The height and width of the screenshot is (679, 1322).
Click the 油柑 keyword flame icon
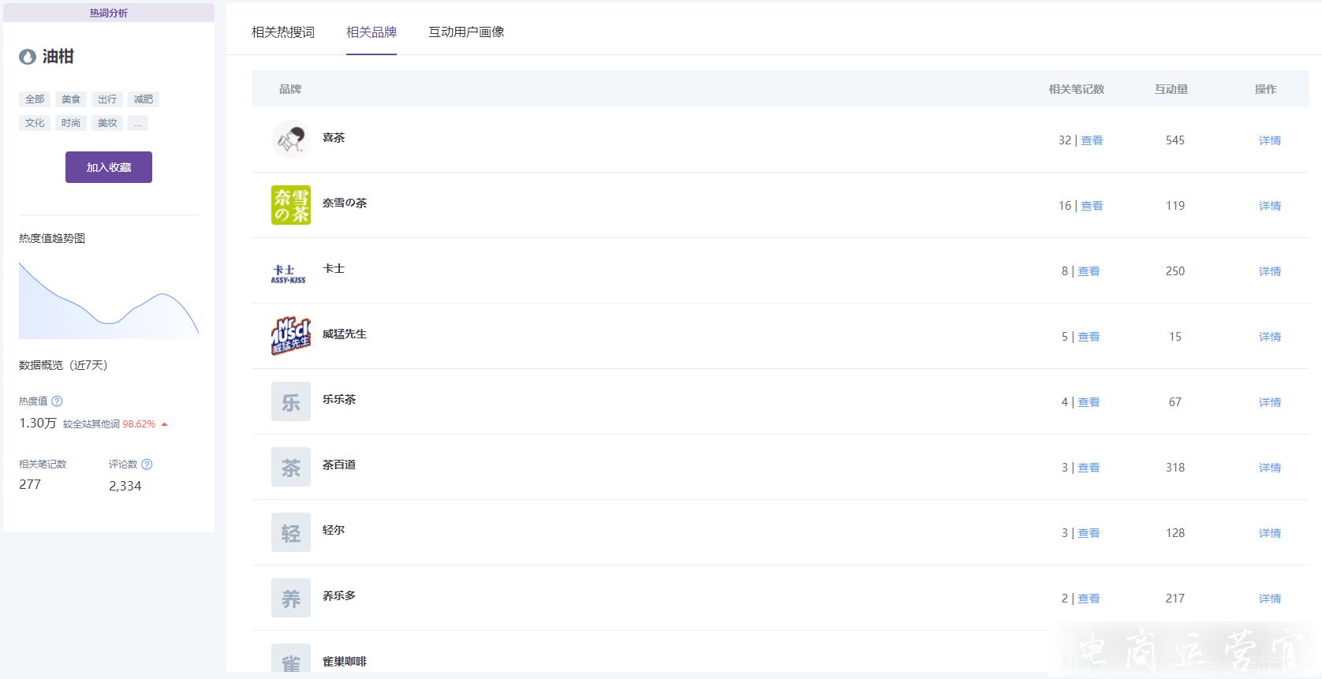(28, 57)
